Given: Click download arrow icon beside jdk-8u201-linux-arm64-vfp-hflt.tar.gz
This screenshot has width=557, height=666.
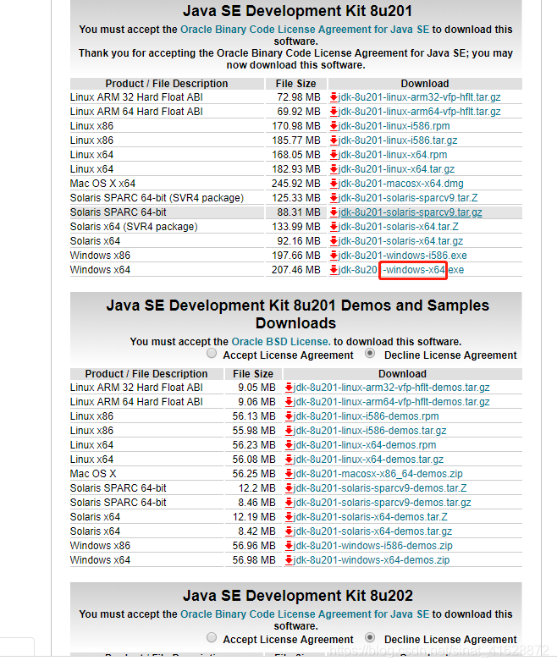Looking at the screenshot, I should (x=334, y=112).
